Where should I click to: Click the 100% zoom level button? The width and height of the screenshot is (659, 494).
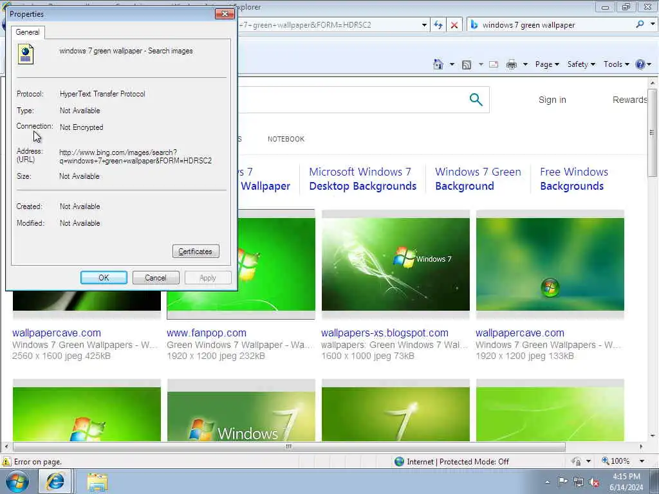[616, 461]
